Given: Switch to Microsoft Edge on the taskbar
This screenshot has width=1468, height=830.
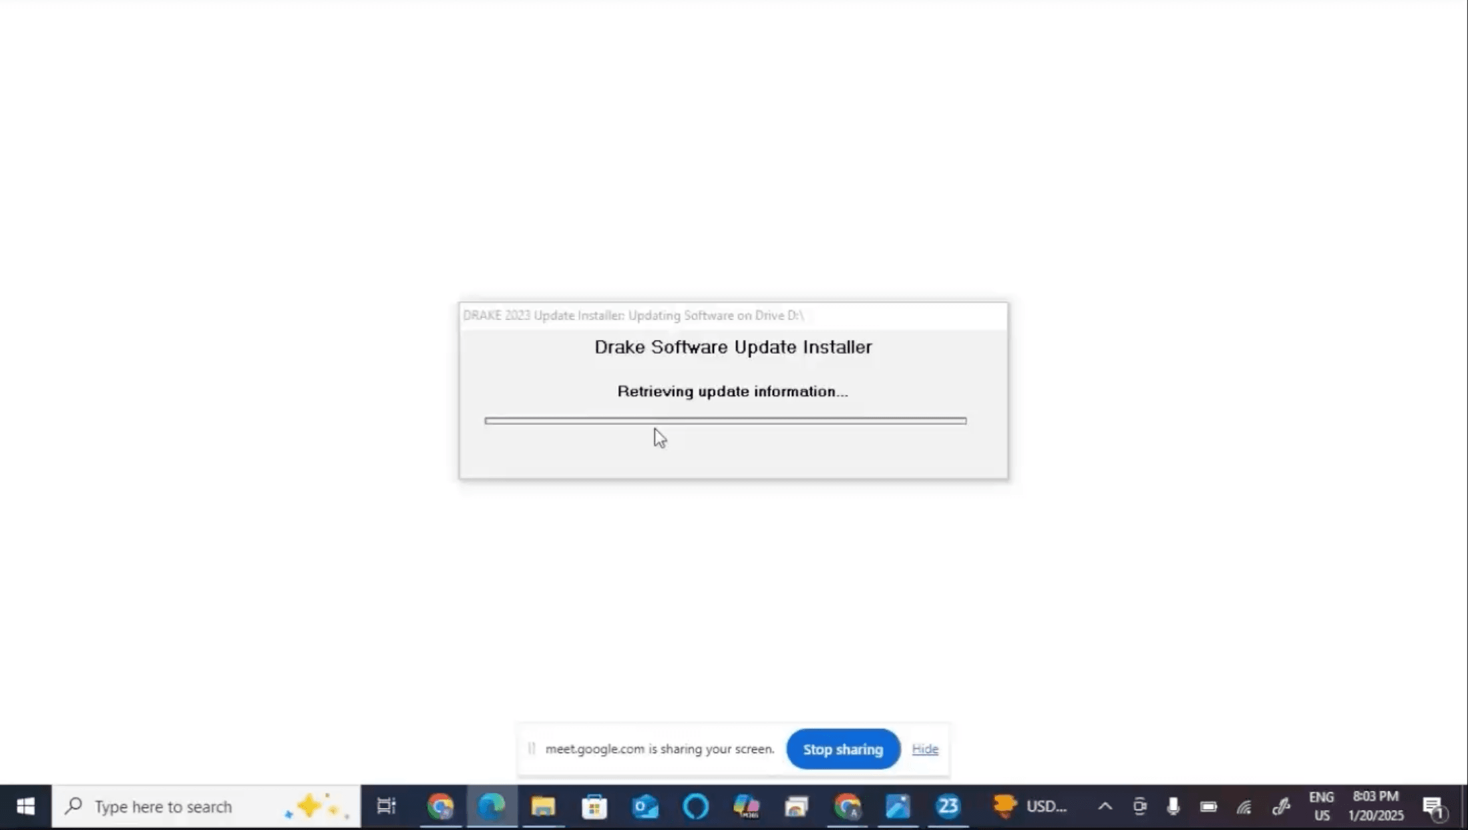Looking at the screenshot, I should (491, 806).
